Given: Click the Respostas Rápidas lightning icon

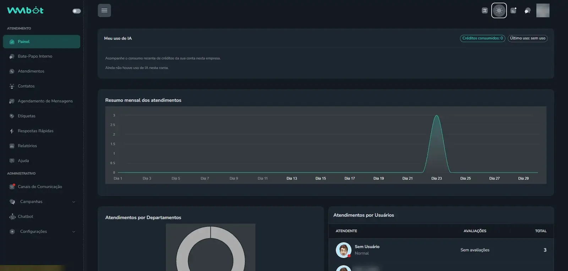Looking at the screenshot, I should pyautogui.click(x=12, y=131).
